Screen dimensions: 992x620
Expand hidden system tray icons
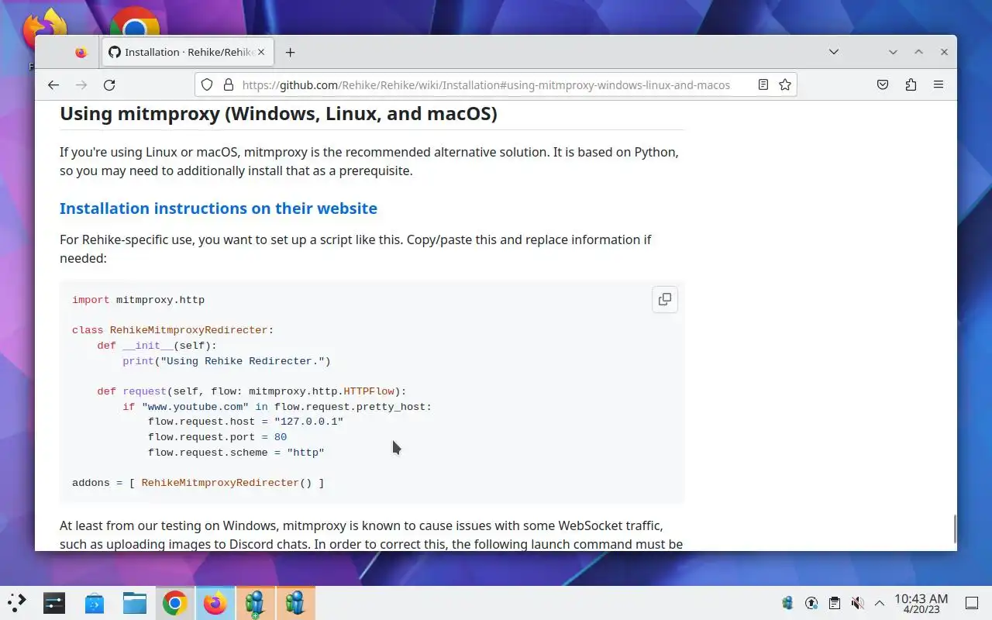tap(880, 603)
